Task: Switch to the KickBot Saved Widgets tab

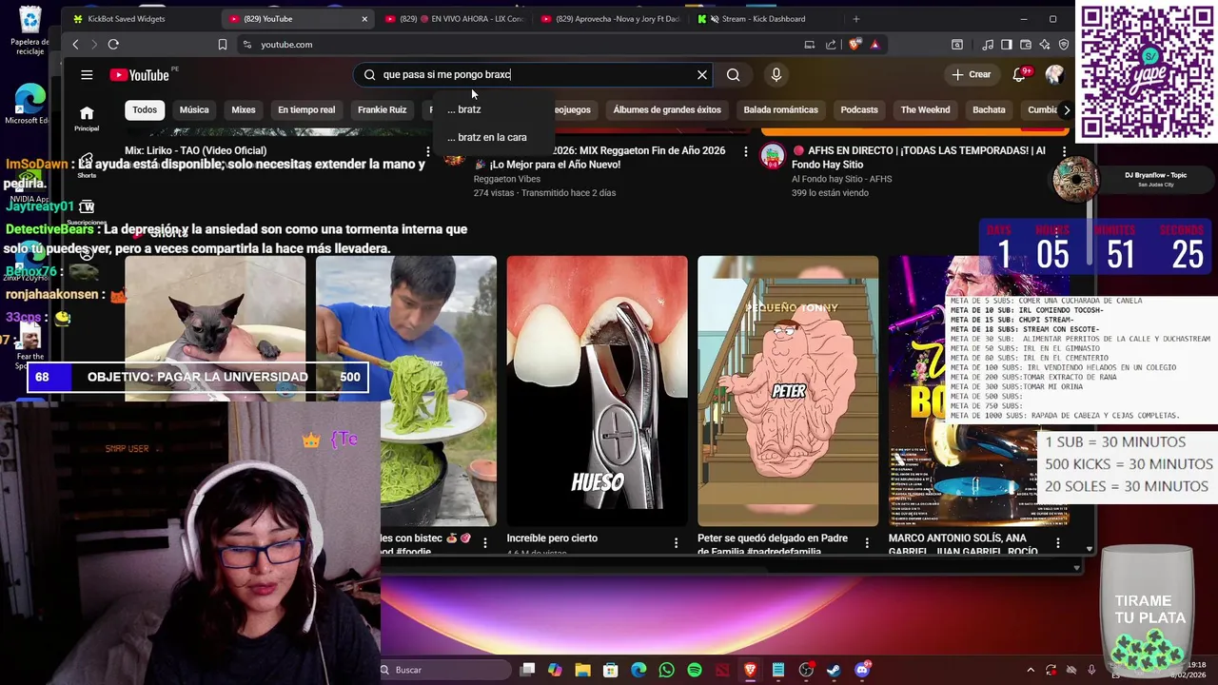Action: (x=143, y=18)
